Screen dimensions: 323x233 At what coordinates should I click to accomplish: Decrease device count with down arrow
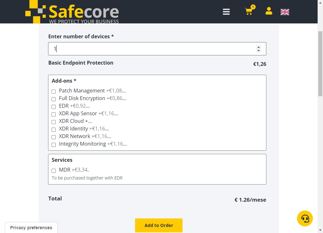(258, 51)
